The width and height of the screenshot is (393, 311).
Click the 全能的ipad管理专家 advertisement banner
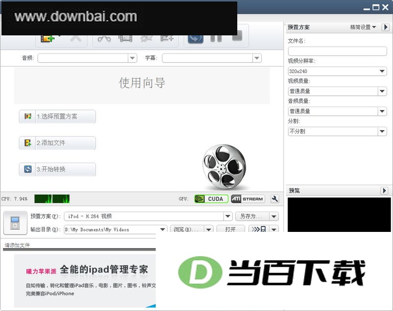pos(84,281)
